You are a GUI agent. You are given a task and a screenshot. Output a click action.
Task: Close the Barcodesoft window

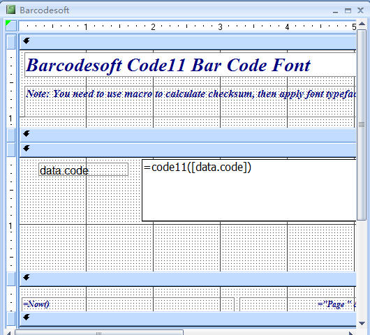[x=360, y=10]
